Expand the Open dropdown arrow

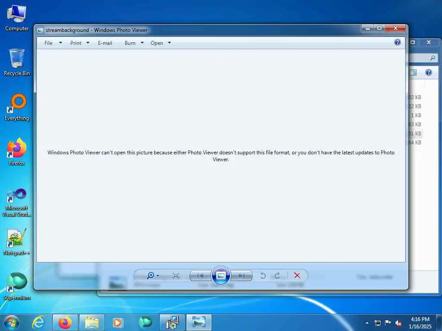tap(169, 43)
